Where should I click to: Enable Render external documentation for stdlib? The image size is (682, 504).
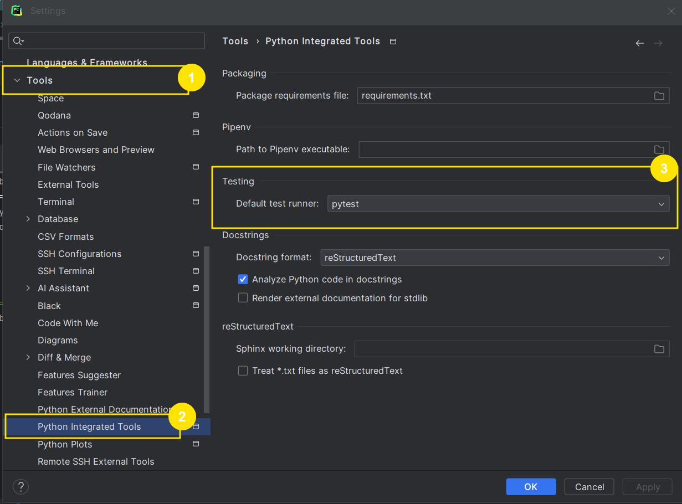point(243,297)
